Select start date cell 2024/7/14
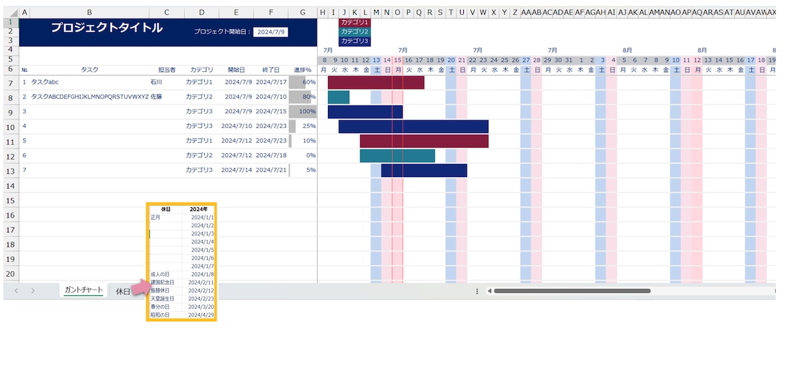 [x=236, y=170]
